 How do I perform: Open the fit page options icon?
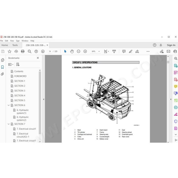coord(106,51)
